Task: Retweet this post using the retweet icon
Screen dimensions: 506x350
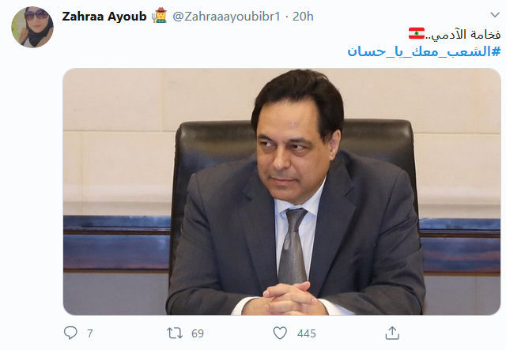Action: pyautogui.click(x=175, y=333)
